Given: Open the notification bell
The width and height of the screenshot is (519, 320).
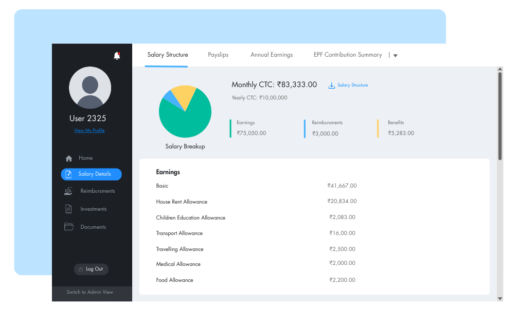Looking at the screenshot, I should pos(117,56).
